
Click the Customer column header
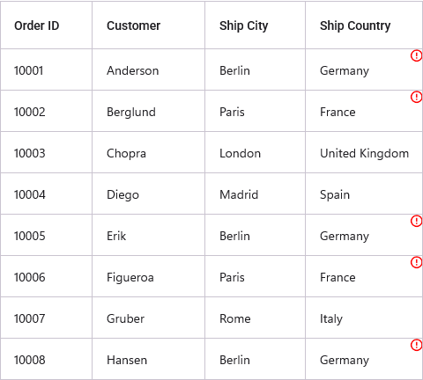pos(148,26)
